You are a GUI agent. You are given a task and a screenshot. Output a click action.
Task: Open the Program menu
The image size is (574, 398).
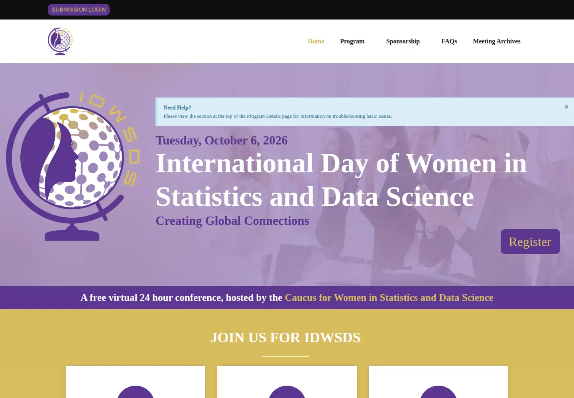[x=352, y=41]
